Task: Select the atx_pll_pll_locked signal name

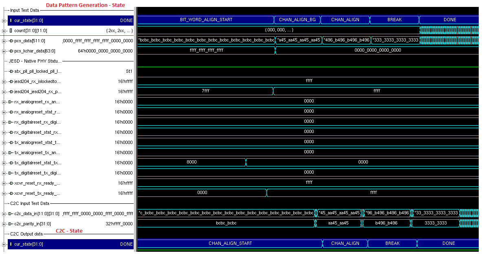Action: coord(38,71)
